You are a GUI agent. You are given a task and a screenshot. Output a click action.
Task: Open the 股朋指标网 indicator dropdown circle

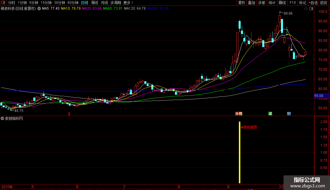(x=2, y=118)
